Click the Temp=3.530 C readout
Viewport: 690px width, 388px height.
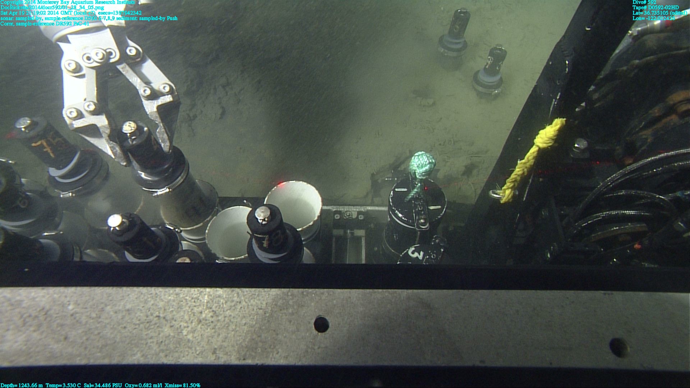tap(63, 385)
